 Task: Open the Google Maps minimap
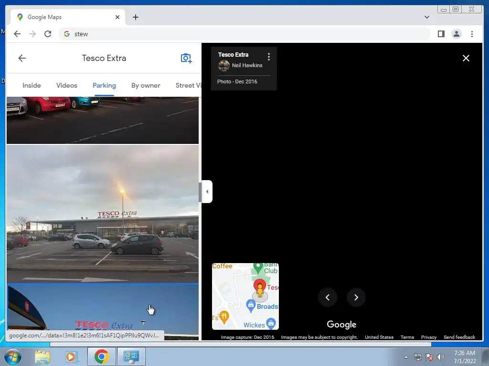click(x=245, y=296)
